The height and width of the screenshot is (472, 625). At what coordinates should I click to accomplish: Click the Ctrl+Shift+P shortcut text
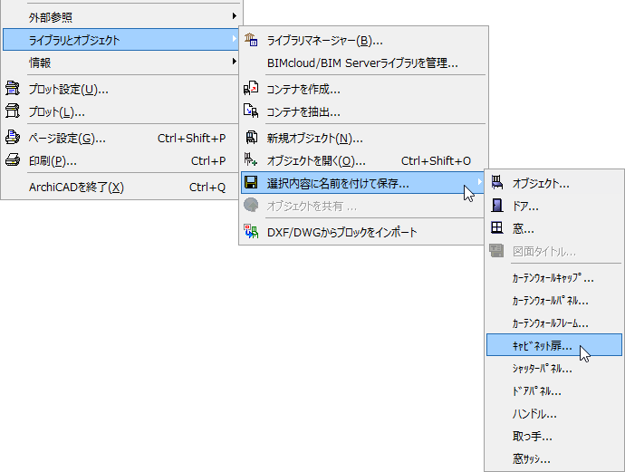click(x=191, y=138)
